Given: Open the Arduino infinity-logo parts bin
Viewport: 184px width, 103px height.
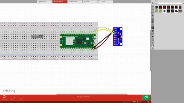Looking at the screenshot, I should [153, 12].
